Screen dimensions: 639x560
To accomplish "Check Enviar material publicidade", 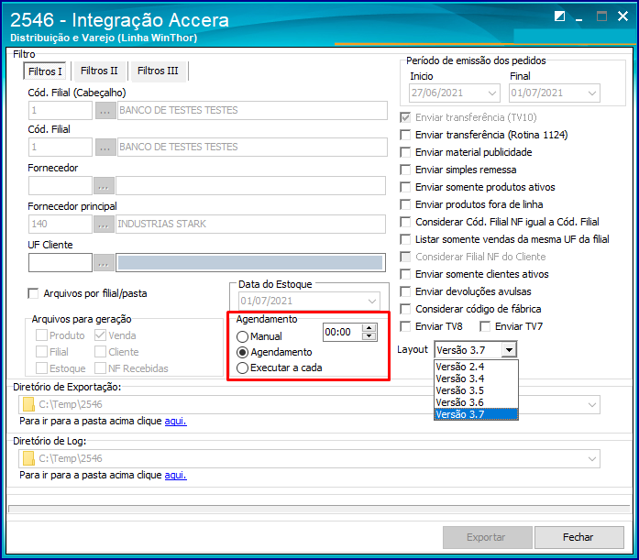I will [405, 152].
